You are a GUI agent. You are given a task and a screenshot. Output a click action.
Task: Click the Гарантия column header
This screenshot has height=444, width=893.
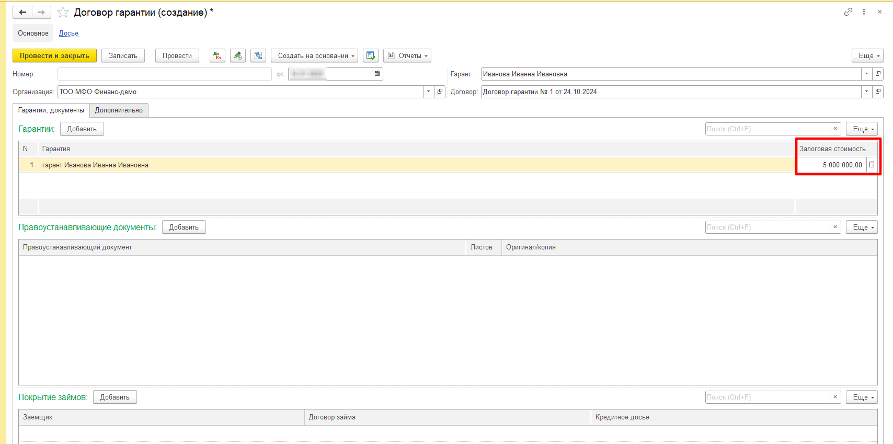(x=417, y=149)
